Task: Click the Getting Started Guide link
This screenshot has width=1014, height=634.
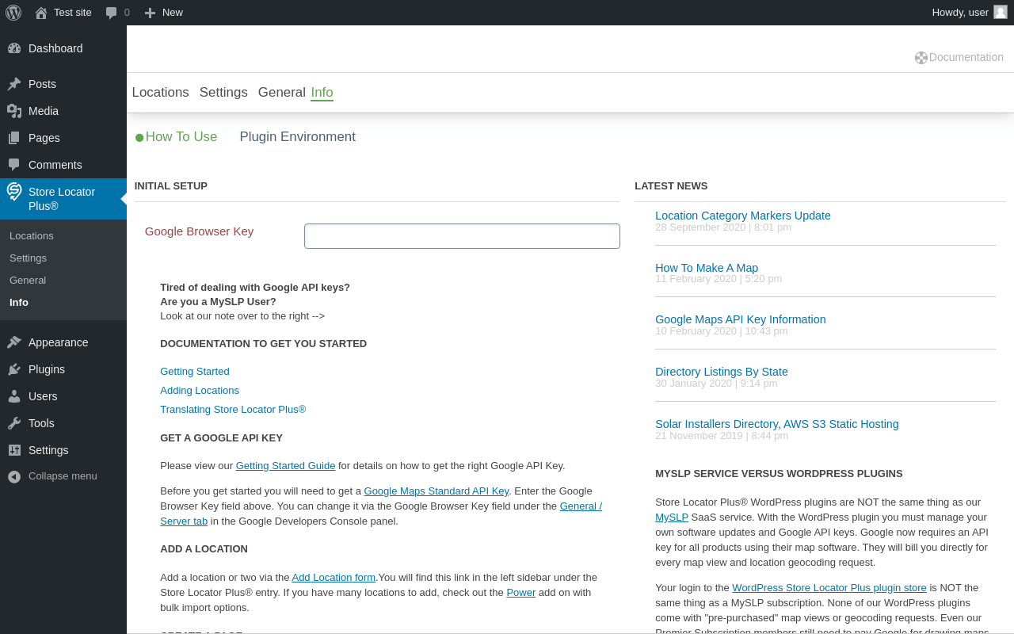Action: pos(285,466)
